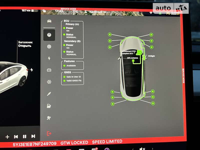This screenshot has width=200, height=150.
Task: Tap the VIN 5YJ3E1EB7NF249709 text
Action: pyautogui.click(x=34, y=144)
